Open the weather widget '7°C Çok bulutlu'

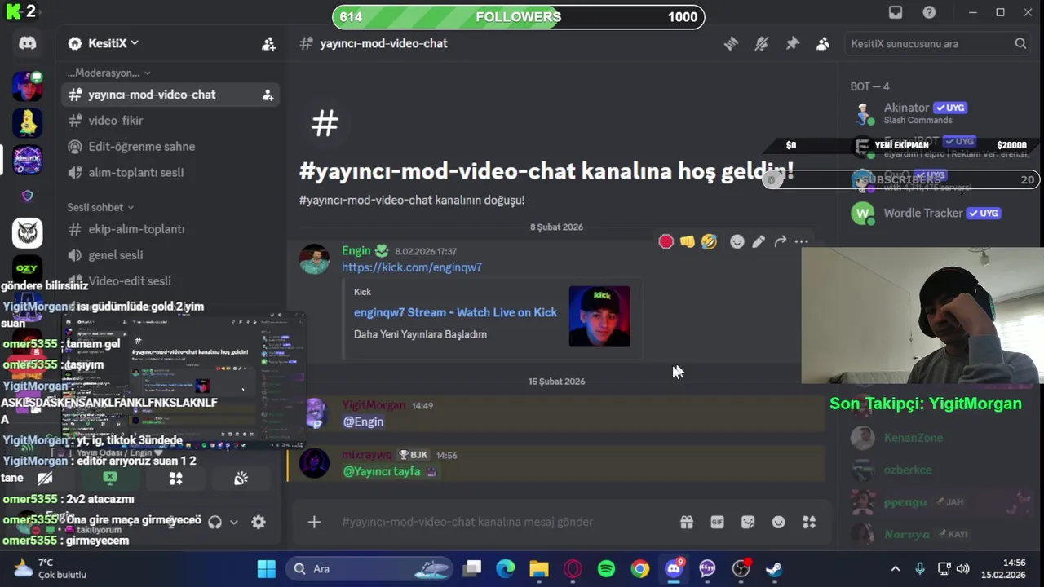[x=51, y=568]
